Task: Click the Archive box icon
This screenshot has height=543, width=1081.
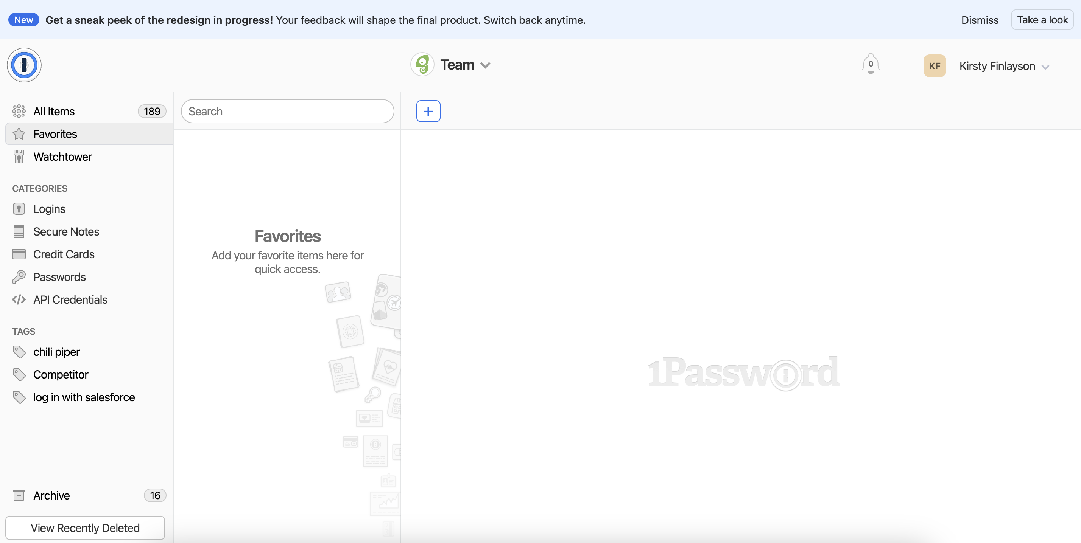Action: 19,495
